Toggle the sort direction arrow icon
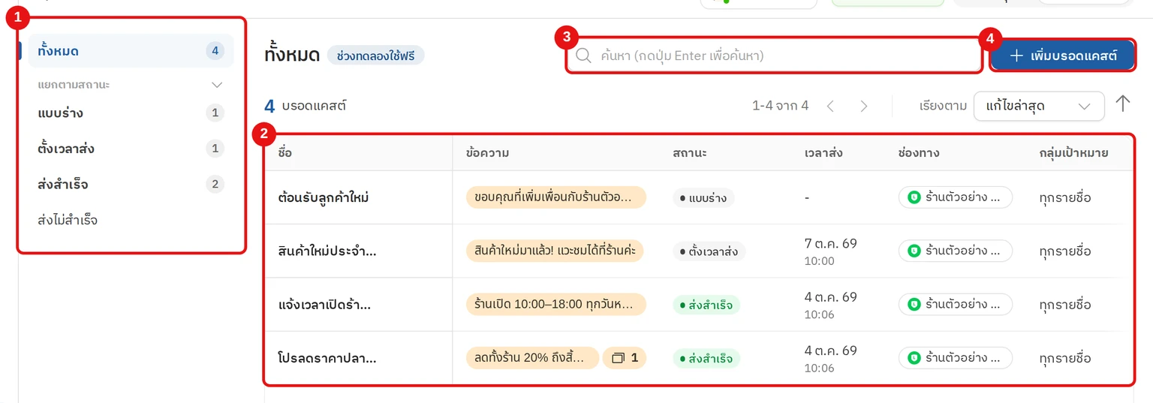Viewport: 1153px width, 403px height. (x=1122, y=104)
